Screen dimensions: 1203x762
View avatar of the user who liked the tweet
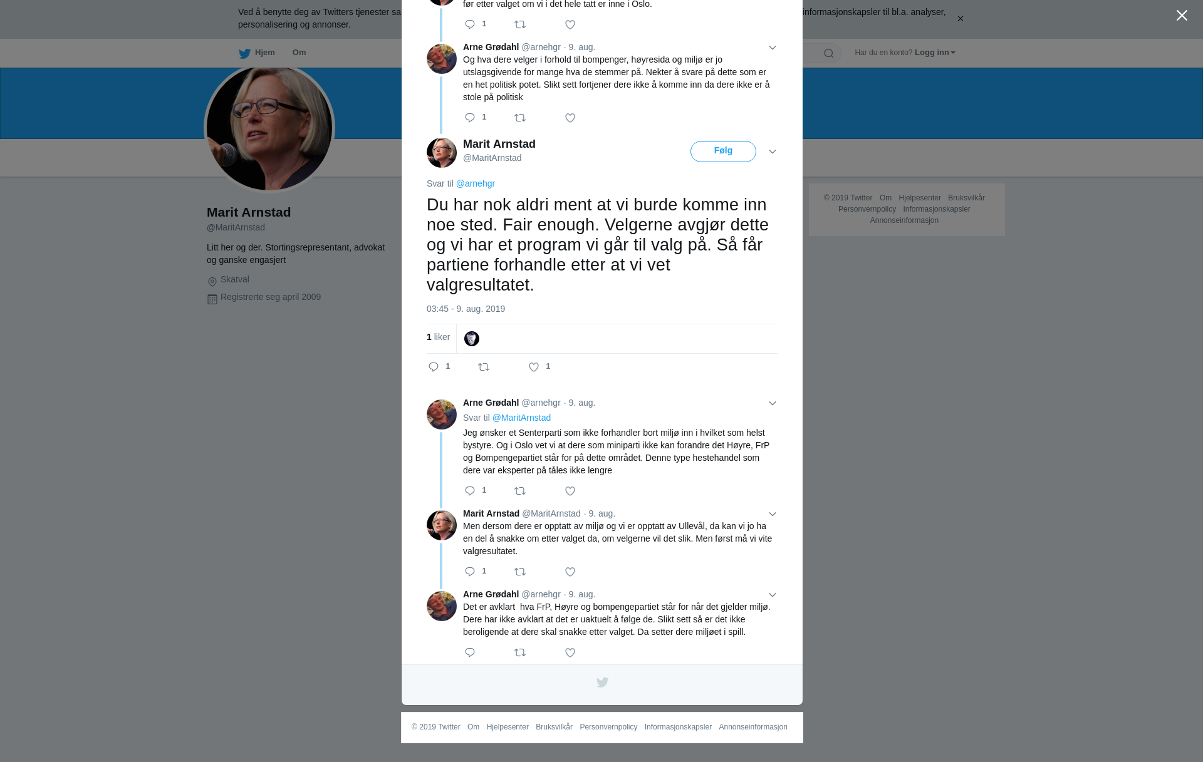click(x=472, y=339)
